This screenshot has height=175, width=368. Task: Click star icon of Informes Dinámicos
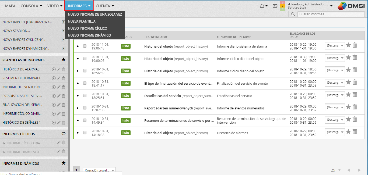(64, 163)
